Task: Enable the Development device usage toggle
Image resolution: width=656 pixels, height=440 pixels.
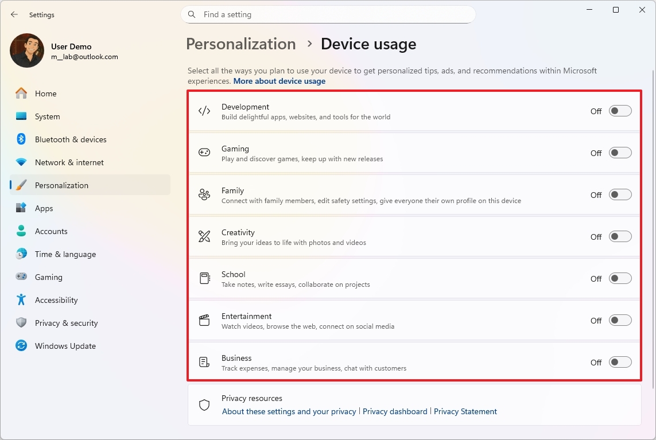Action: 620,111
